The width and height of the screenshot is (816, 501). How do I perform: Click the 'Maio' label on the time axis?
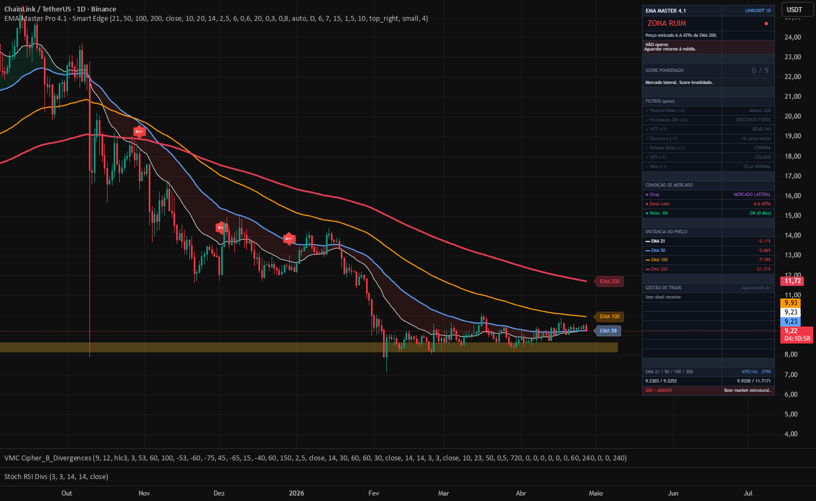pyautogui.click(x=596, y=493)
